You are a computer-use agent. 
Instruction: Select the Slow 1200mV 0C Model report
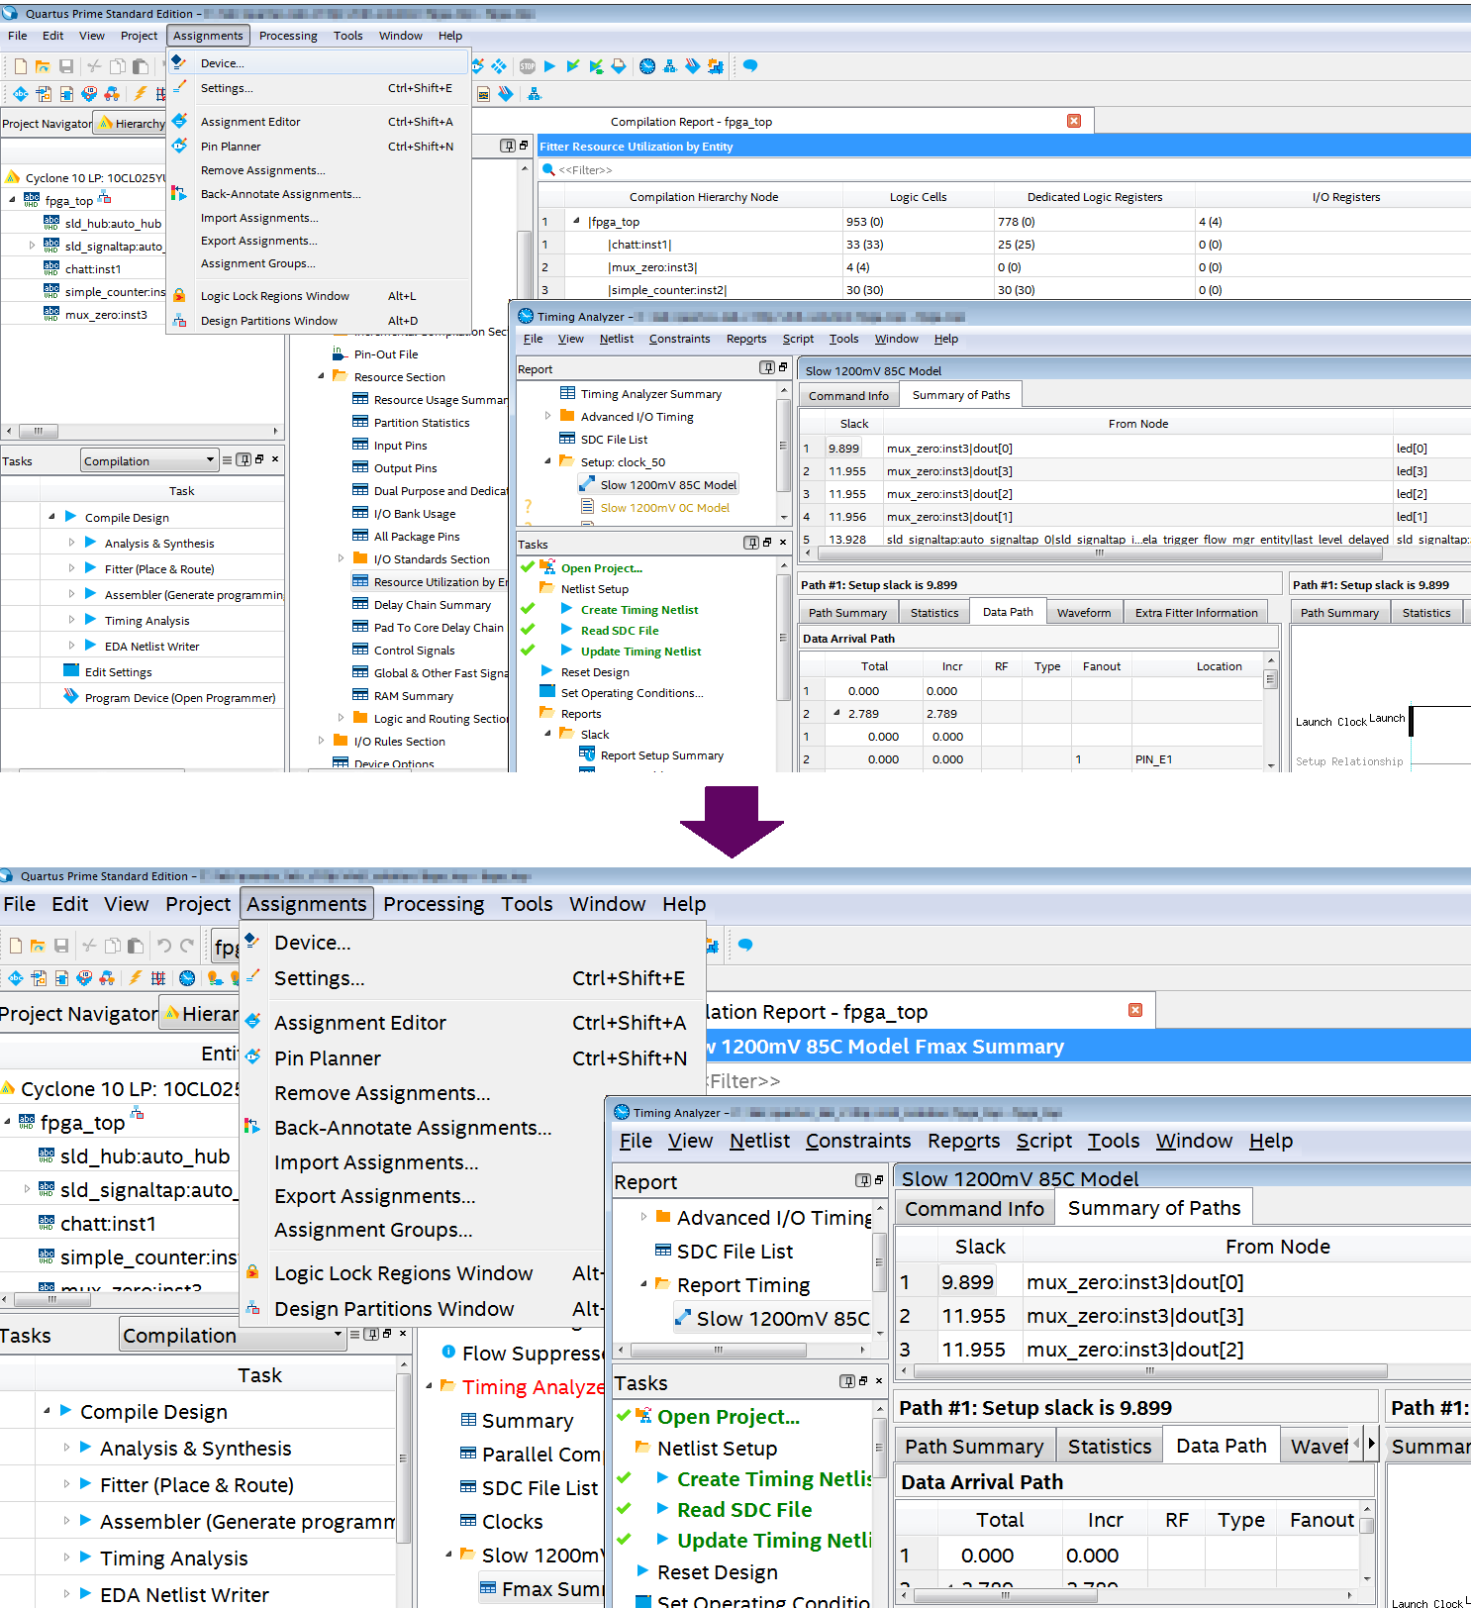click(x=664, y=508)
